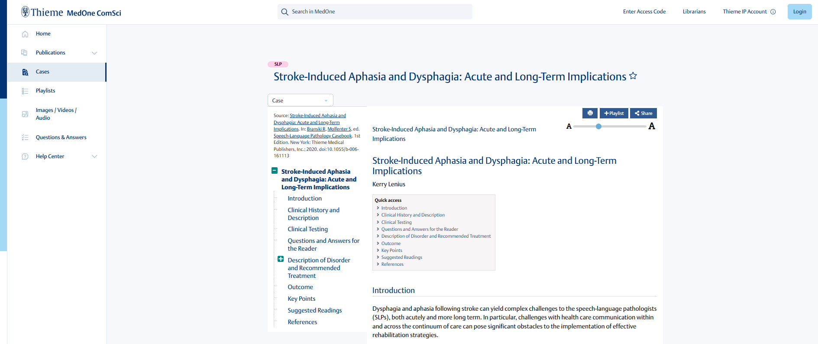Jump to Clinical History and Description in Quick access
The width and height of the screenshot is (818, 344).
click(413, 215)
